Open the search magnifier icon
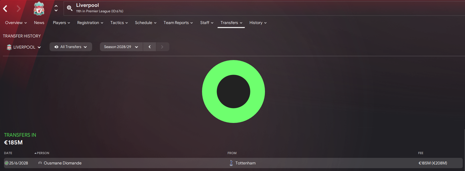The width and height of the screenshot is (465, 171). coord(70,8)
